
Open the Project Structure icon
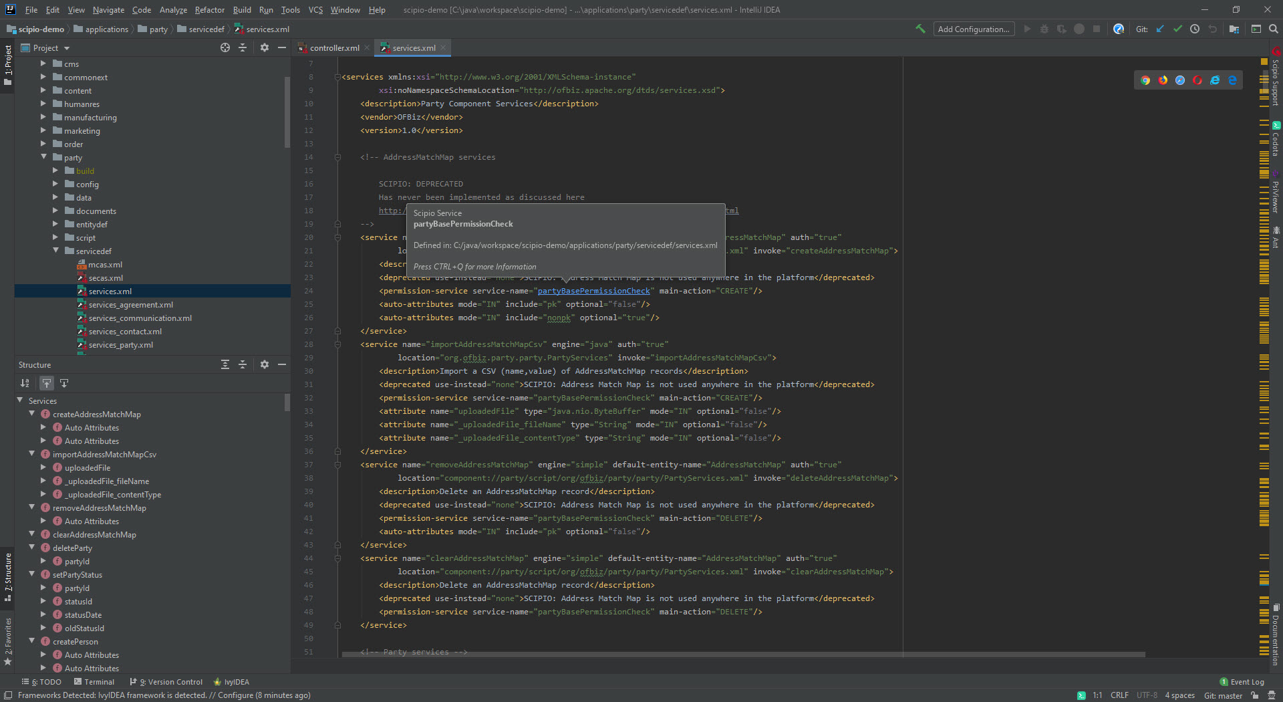[x=1234, y=29]
